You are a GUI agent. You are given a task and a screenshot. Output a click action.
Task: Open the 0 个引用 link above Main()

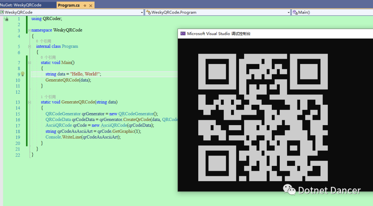pos(48,57)
